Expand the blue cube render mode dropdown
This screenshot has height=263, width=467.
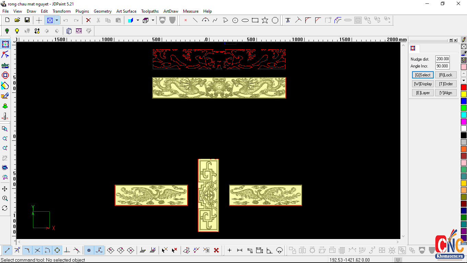click(x=138, y=20)
